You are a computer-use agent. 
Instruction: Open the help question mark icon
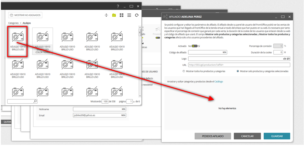click(x=118, y=6)
